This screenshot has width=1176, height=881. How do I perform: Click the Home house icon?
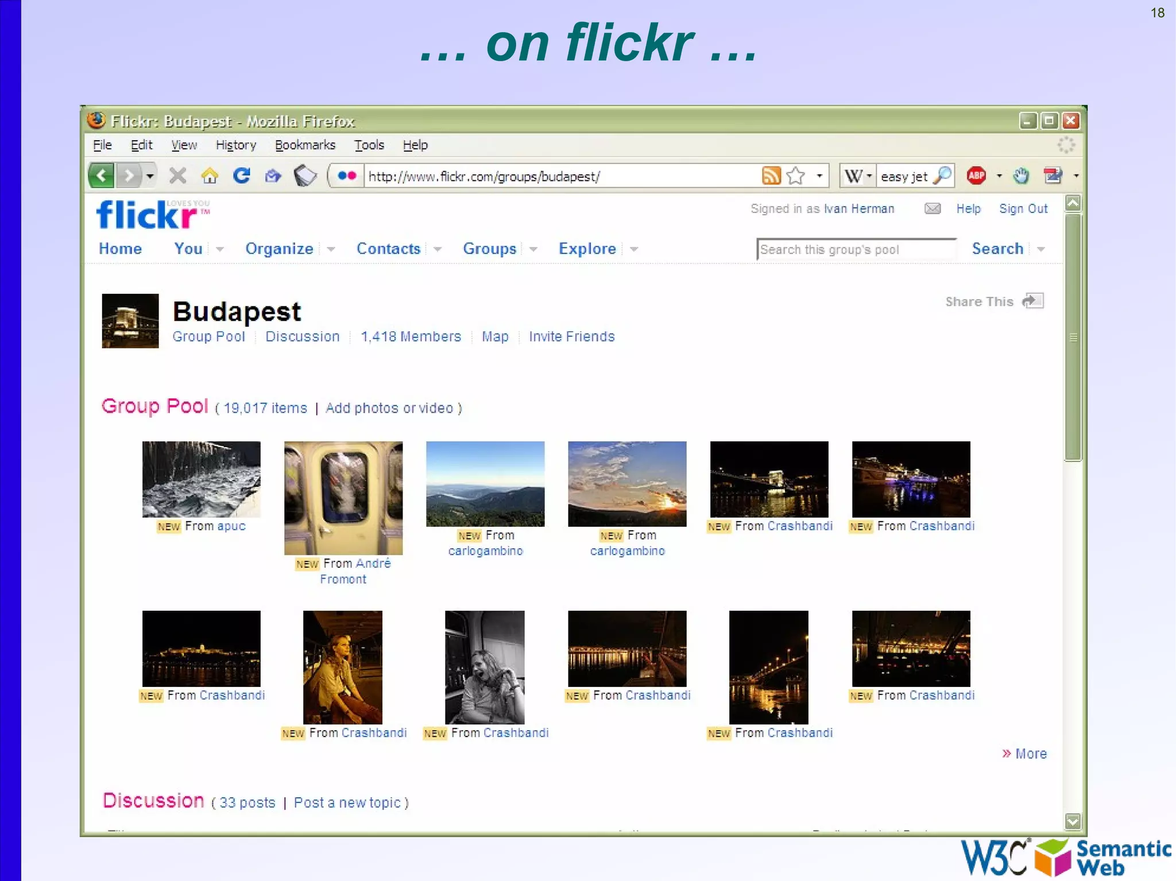click(x=210, y=176)
